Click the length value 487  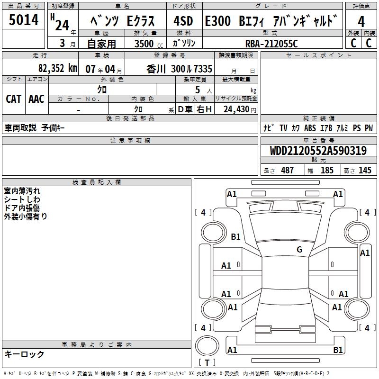click(x=288, y=170)
